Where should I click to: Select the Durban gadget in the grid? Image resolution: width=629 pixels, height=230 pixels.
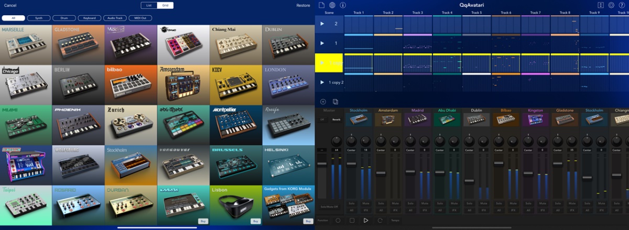click(x=131, y=205)
